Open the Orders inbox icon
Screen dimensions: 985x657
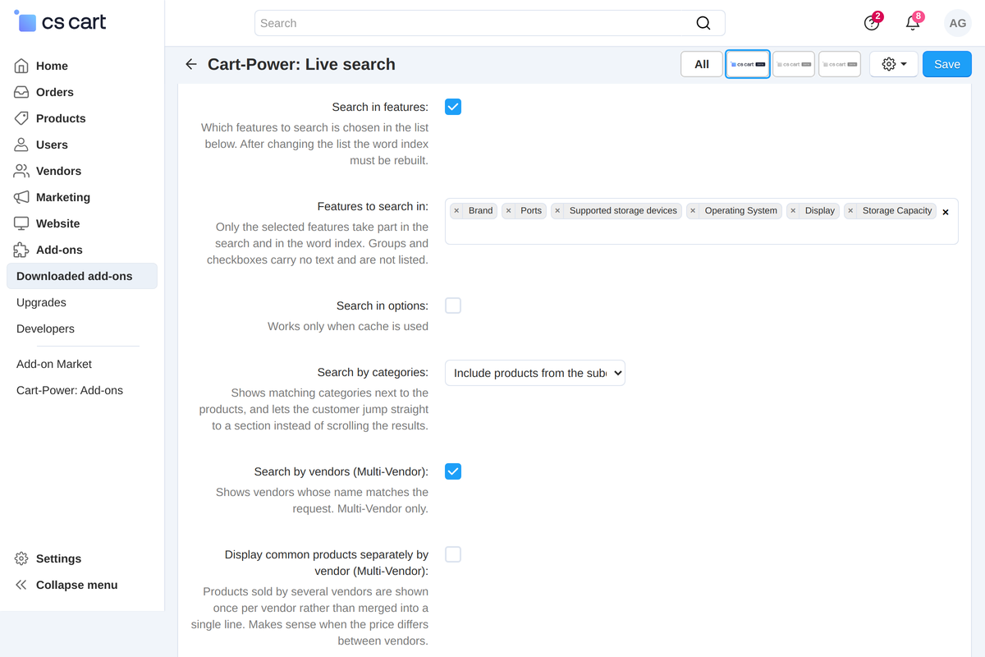21,92
